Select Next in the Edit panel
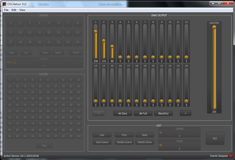The height and width of the screenshot is (160, 235). (x=145, y=135)
